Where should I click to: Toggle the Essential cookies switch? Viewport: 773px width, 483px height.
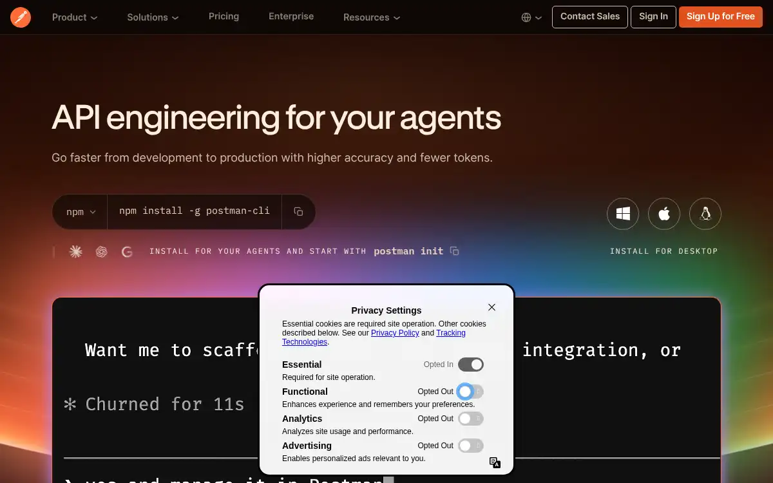point(471,365)
